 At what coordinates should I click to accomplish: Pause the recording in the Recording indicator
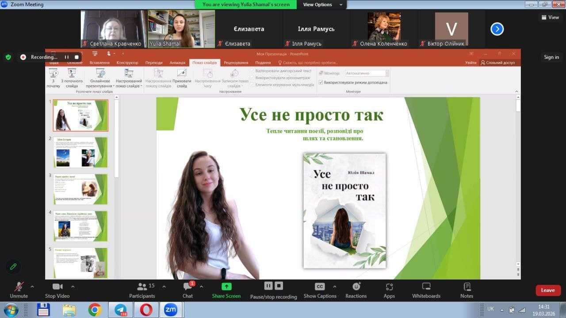click(67, 57)
